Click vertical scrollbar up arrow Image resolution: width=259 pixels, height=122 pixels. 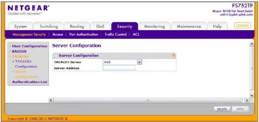pos(252,43)
